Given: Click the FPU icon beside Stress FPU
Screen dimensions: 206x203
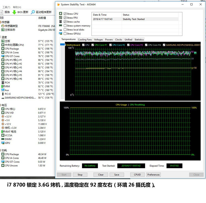Looking at the screenshot, I should pos(61,18).
